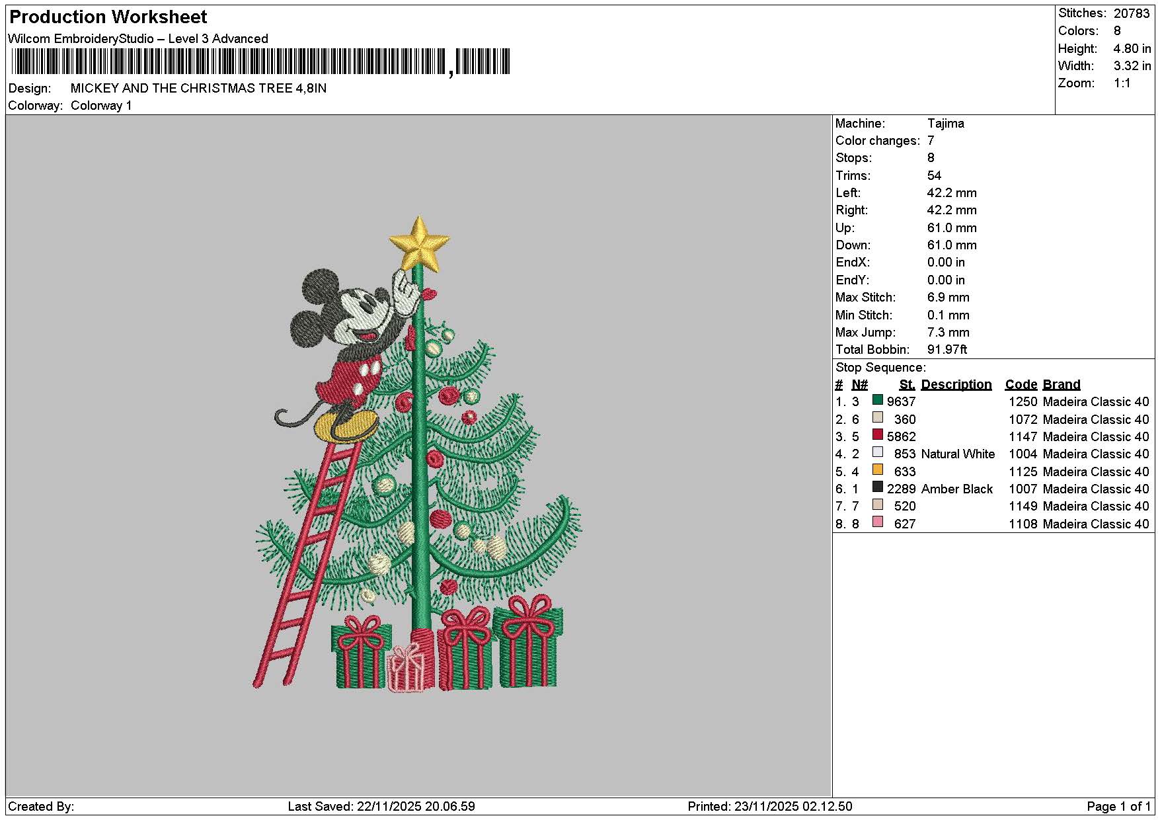
Task: Select the "EndX:" label
Action: click(854, 263)
